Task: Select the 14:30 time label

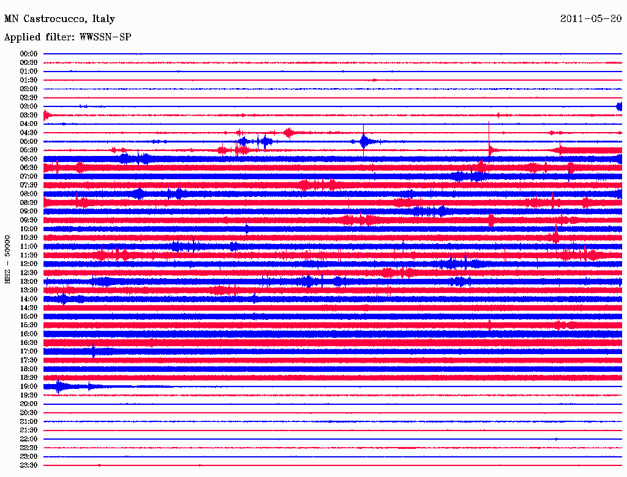Action: pyautogui.click(x=28, y=308)
